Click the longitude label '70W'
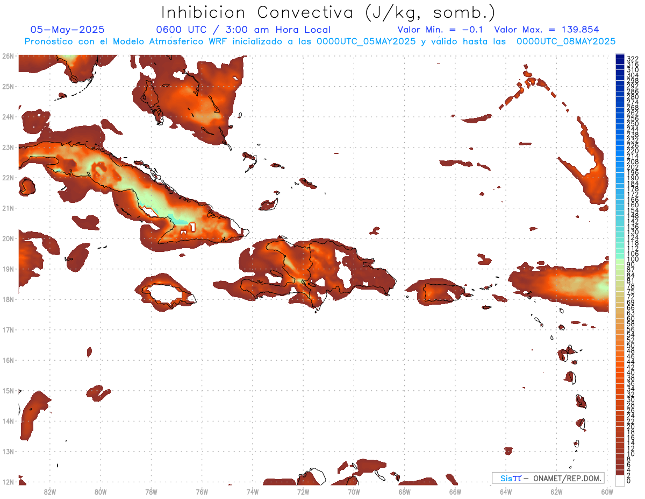645x499 pixels. click(x=354, y=491)
